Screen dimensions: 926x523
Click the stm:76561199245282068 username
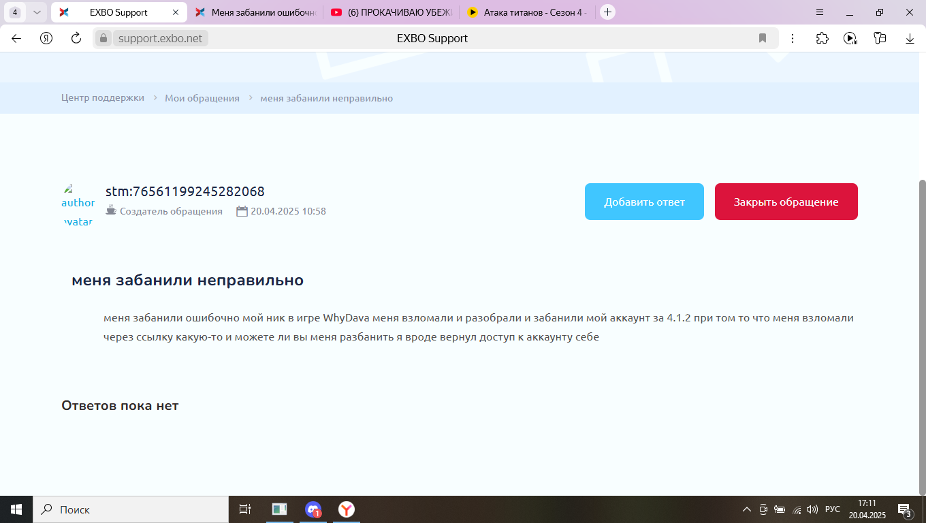[x=185, y=192]
